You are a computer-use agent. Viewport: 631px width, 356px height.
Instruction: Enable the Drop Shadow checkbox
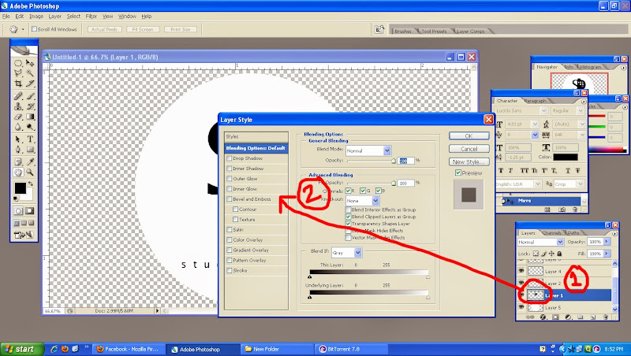click(230, 158)
